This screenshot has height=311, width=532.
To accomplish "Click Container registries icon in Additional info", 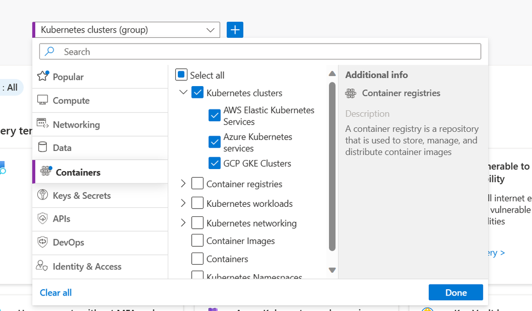I will click(x=351, y=93).
